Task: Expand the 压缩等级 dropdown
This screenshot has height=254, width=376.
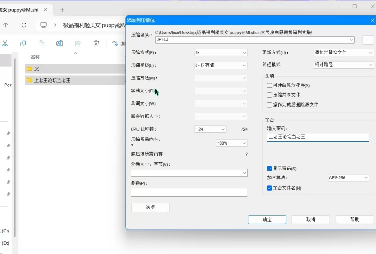Action: 220,65
